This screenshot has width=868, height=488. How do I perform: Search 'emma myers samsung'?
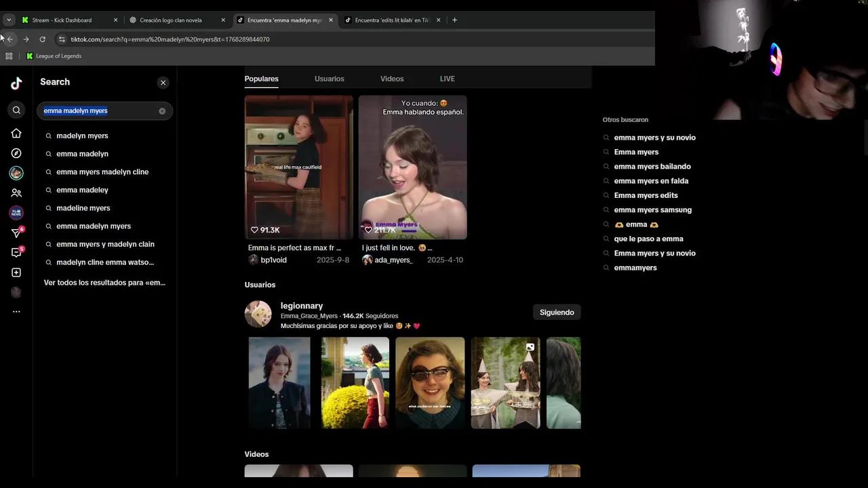pyautogui.click(x=652, y=210)
